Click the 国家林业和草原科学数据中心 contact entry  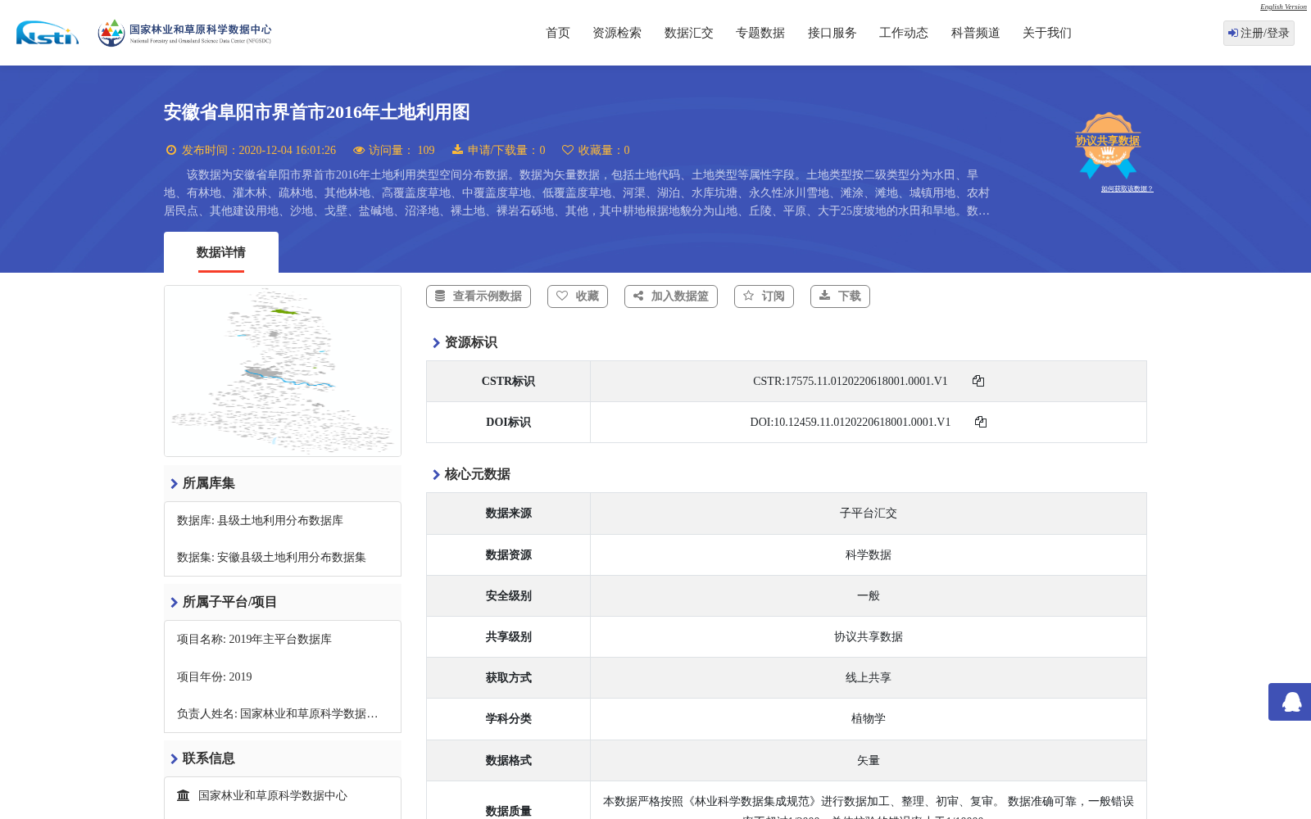[273, 795]
